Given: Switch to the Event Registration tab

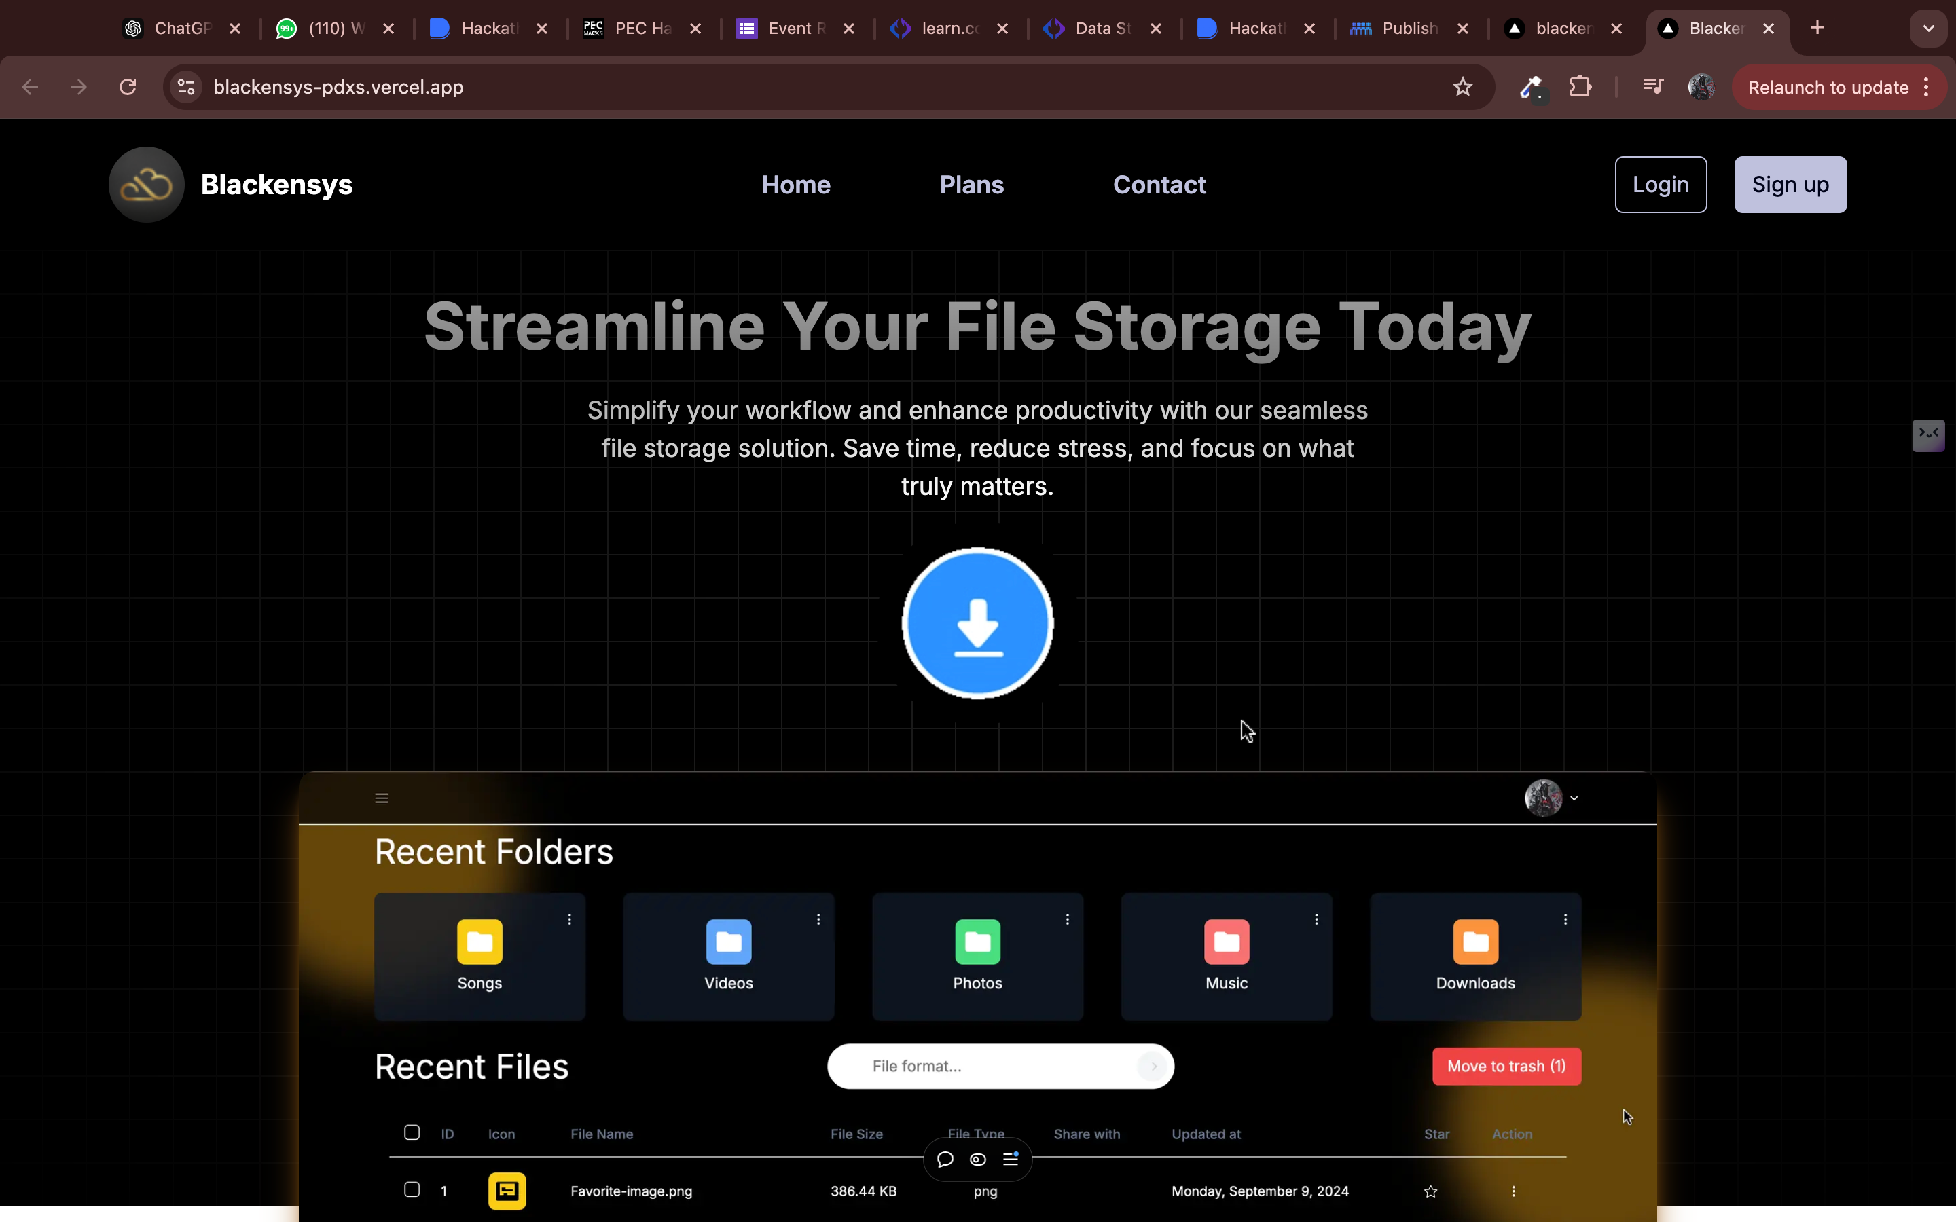Looking at the screenshot, I should click(796, 29).
